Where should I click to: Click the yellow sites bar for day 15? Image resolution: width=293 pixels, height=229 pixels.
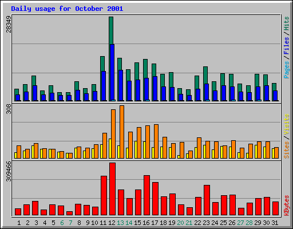(x=136, y=149)
